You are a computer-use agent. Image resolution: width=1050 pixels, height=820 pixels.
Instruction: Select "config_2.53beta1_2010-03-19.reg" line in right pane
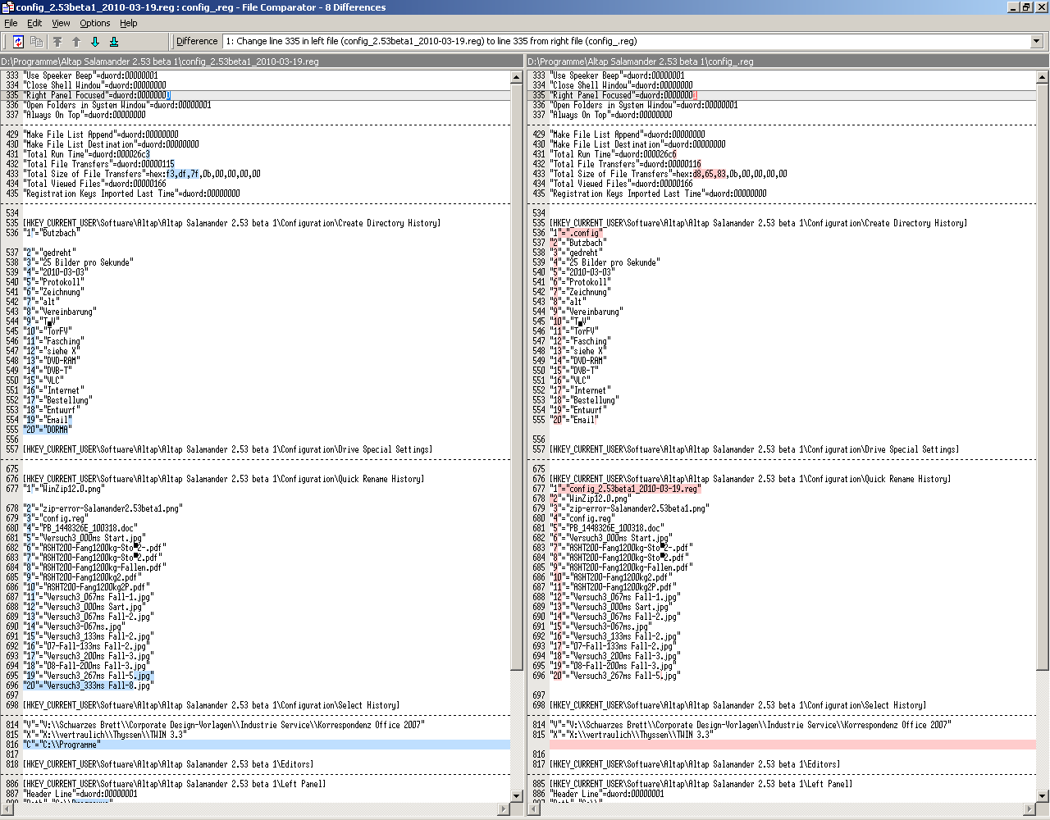[x=625, y=489]
